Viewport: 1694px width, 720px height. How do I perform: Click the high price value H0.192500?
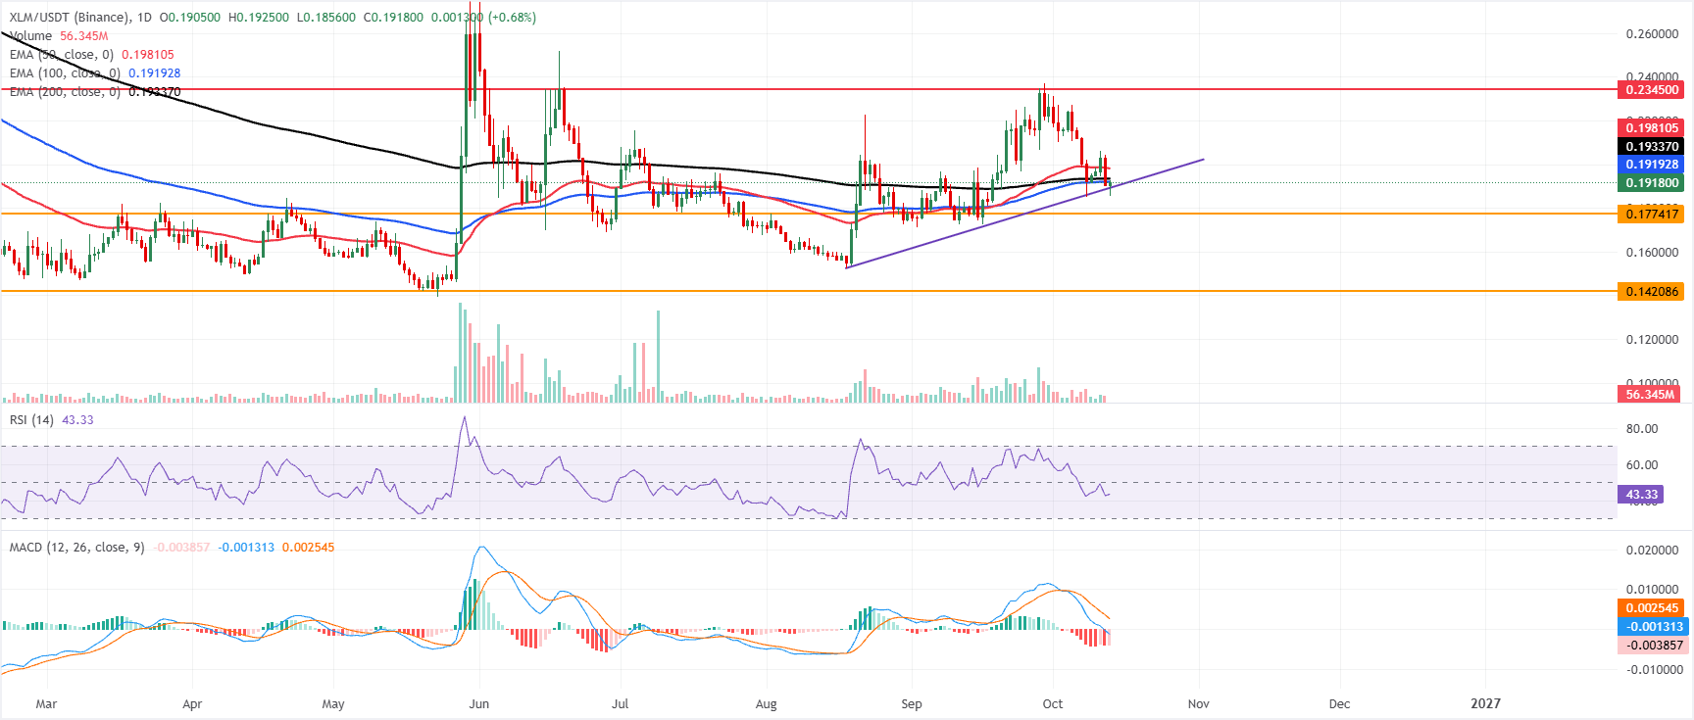coord(259,18)
